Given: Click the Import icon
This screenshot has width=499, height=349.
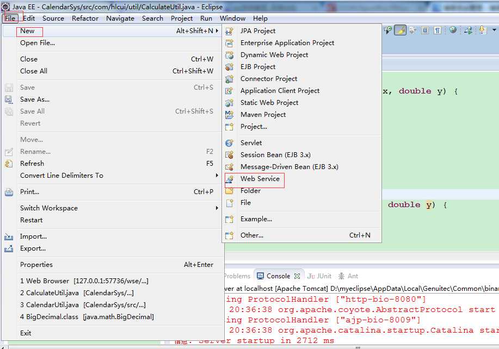Looking at the screenshot, I should tap(9, 237).
